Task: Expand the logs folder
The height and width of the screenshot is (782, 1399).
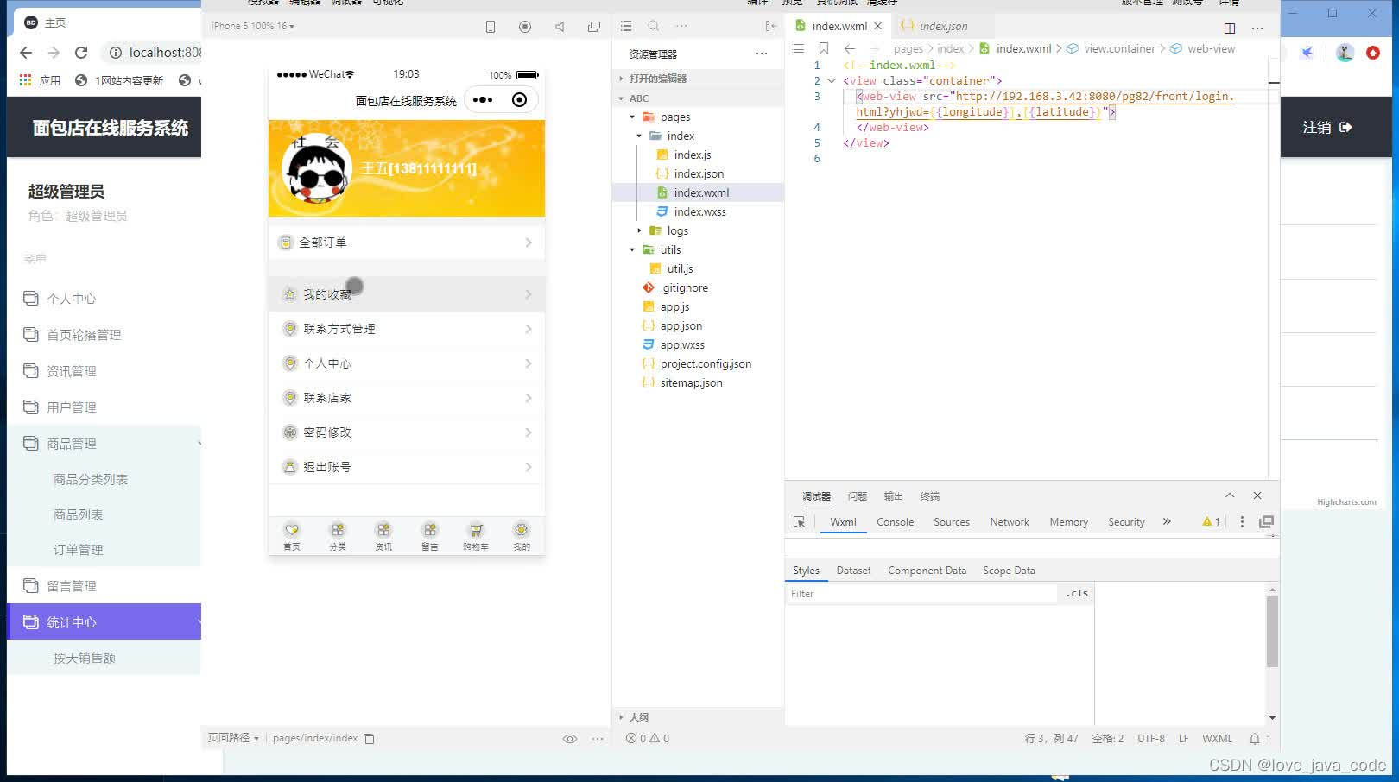Action: point(639,231)
